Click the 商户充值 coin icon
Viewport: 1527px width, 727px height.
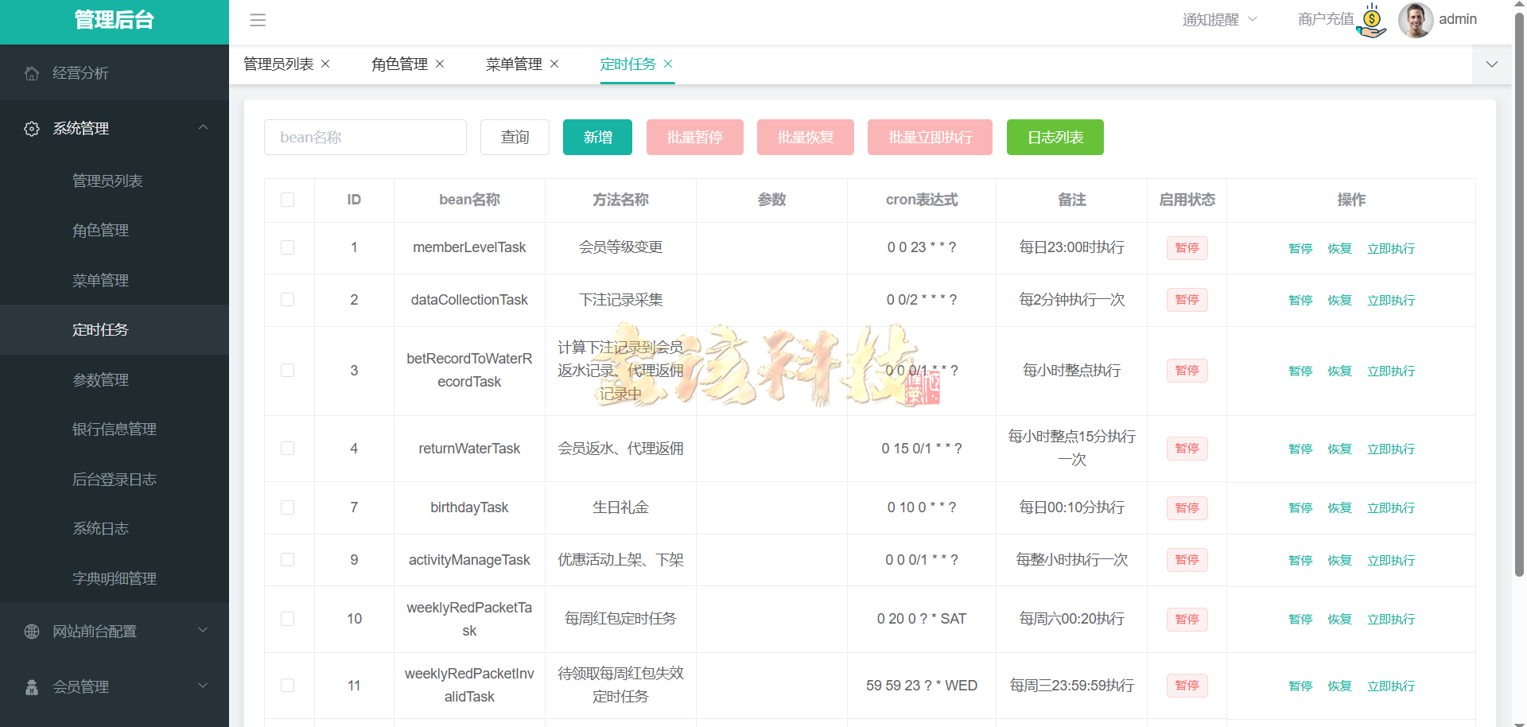(1370, 20)
